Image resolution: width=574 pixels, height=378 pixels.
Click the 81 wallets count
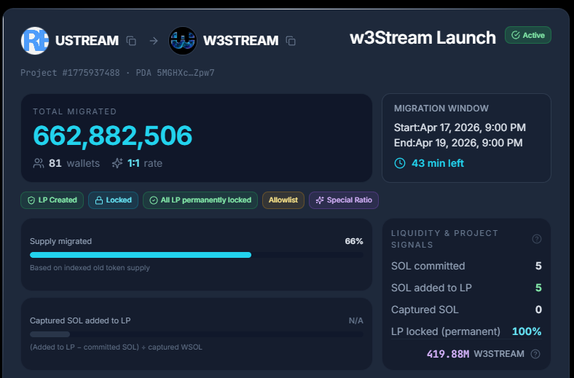pyautogui.click(x=74, y=163)
